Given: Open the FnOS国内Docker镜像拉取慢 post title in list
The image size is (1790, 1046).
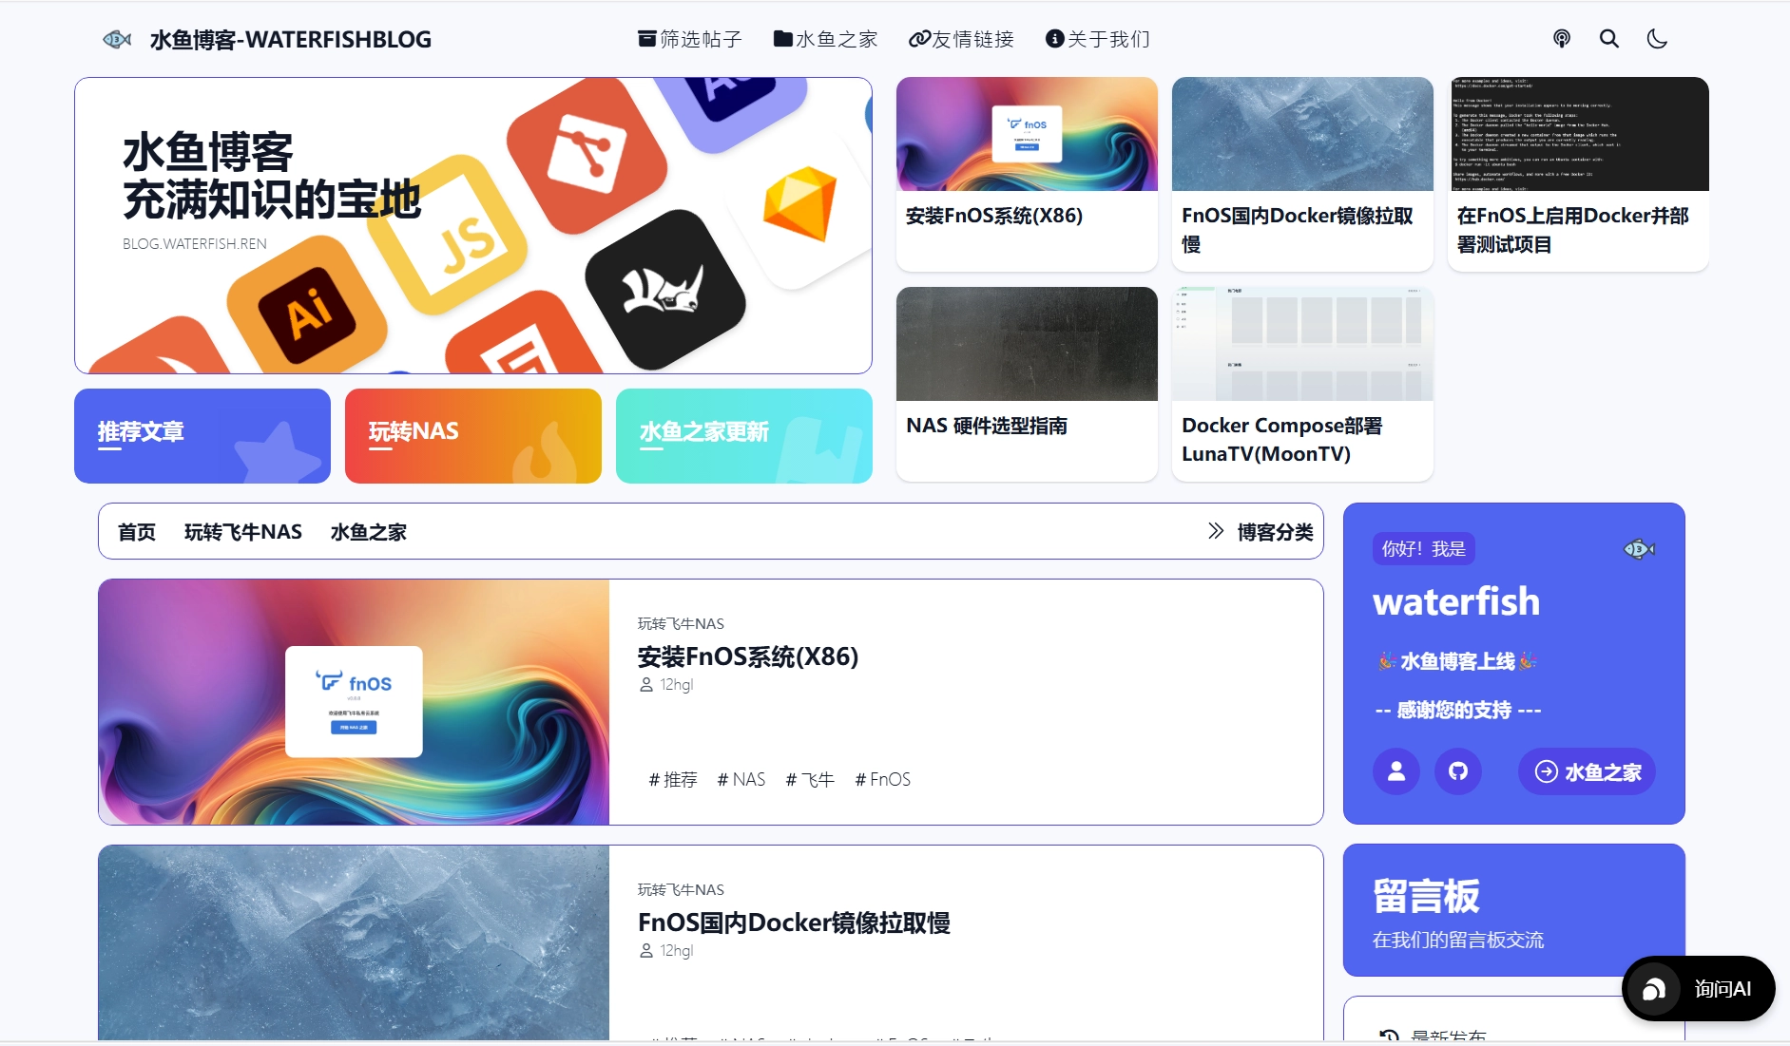Looking at the screenshot, I should click(x=794, y=922).
